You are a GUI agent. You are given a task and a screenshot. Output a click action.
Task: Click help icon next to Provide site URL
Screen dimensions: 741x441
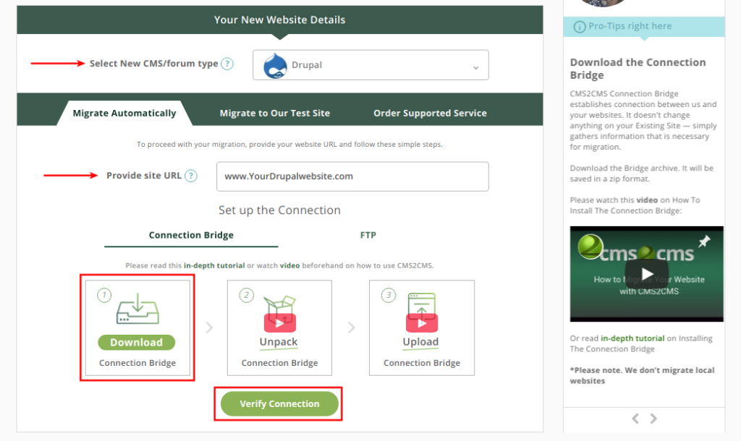191,176
